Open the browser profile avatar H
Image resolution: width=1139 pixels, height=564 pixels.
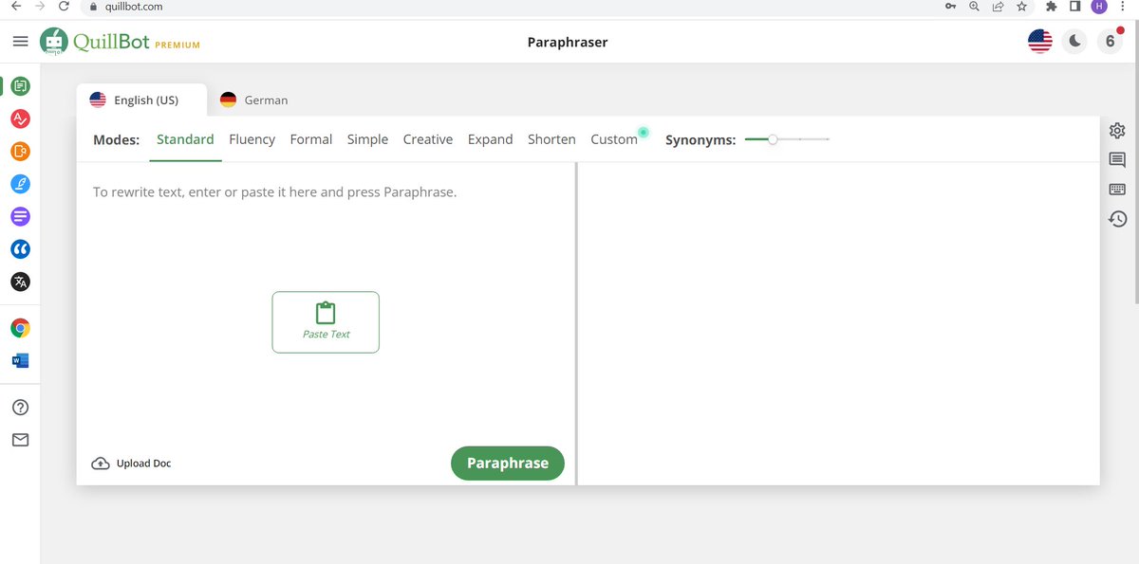pyautogui.click(x=1099, y=7)
